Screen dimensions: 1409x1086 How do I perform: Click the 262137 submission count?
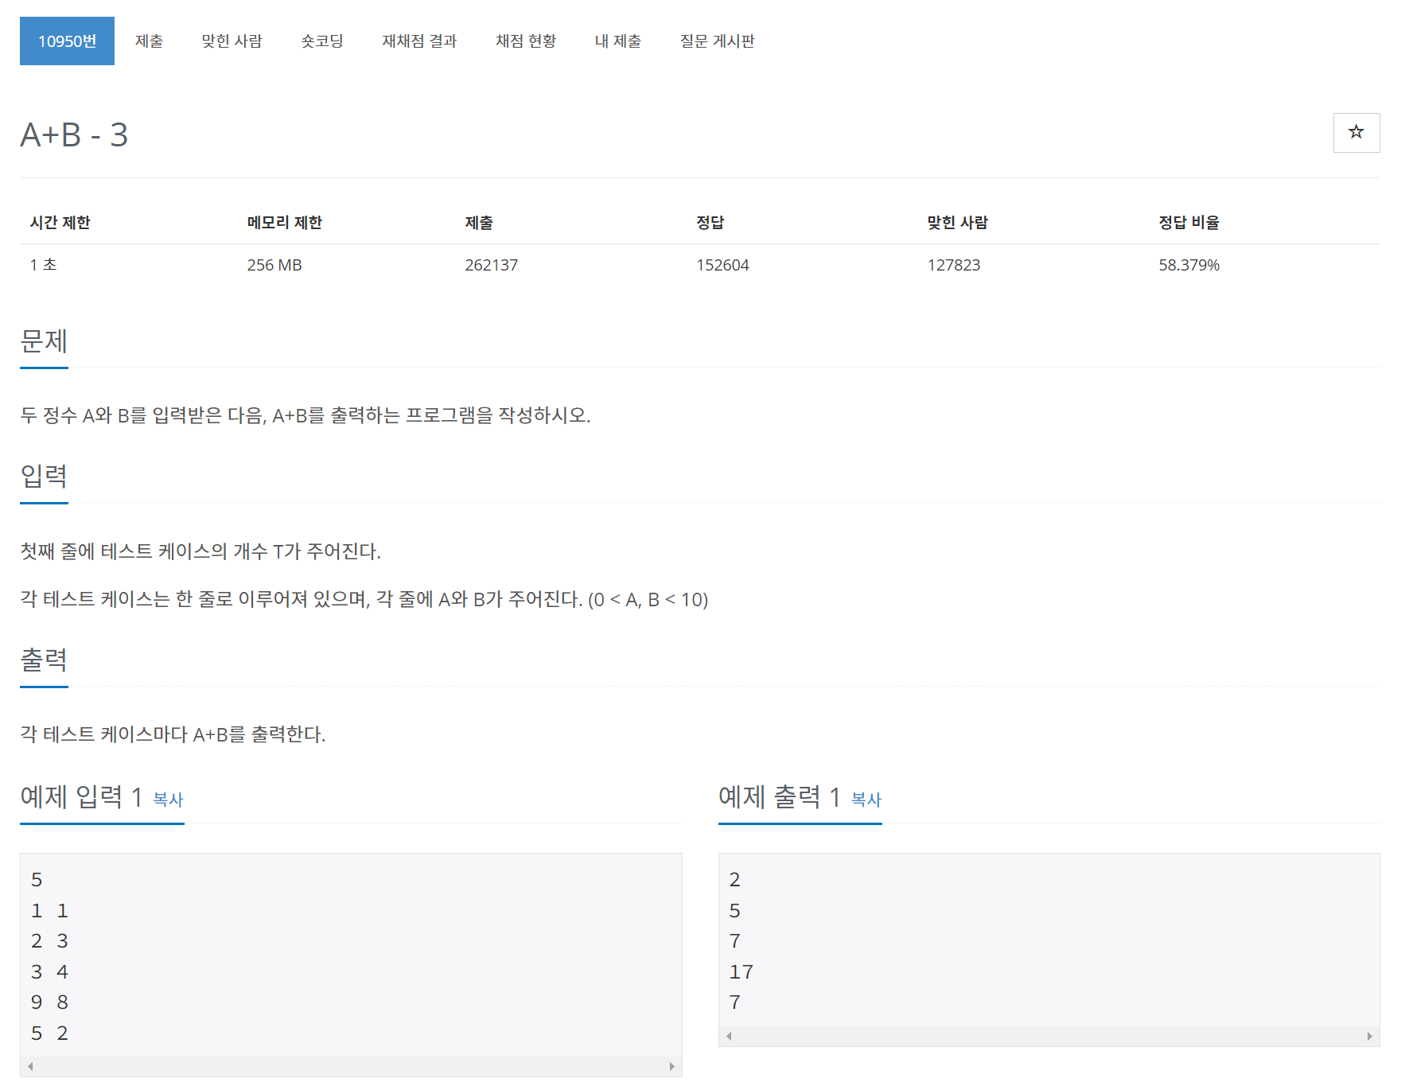pyautogui.click(x=491, y=265)
